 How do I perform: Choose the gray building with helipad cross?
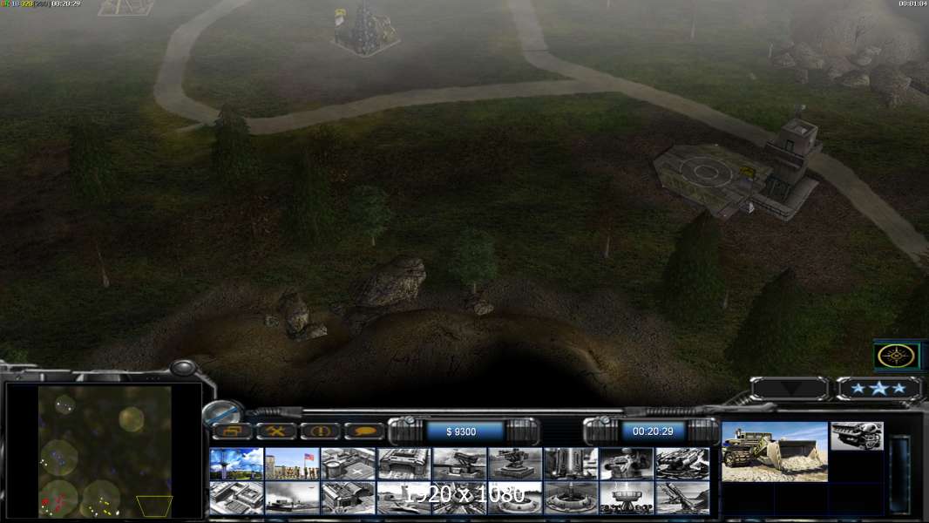tap(348, 464)
